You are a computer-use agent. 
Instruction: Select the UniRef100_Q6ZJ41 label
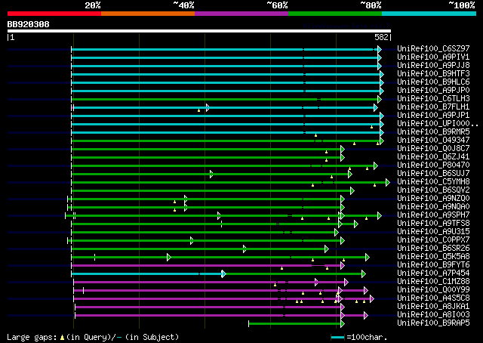coord(433,156)
